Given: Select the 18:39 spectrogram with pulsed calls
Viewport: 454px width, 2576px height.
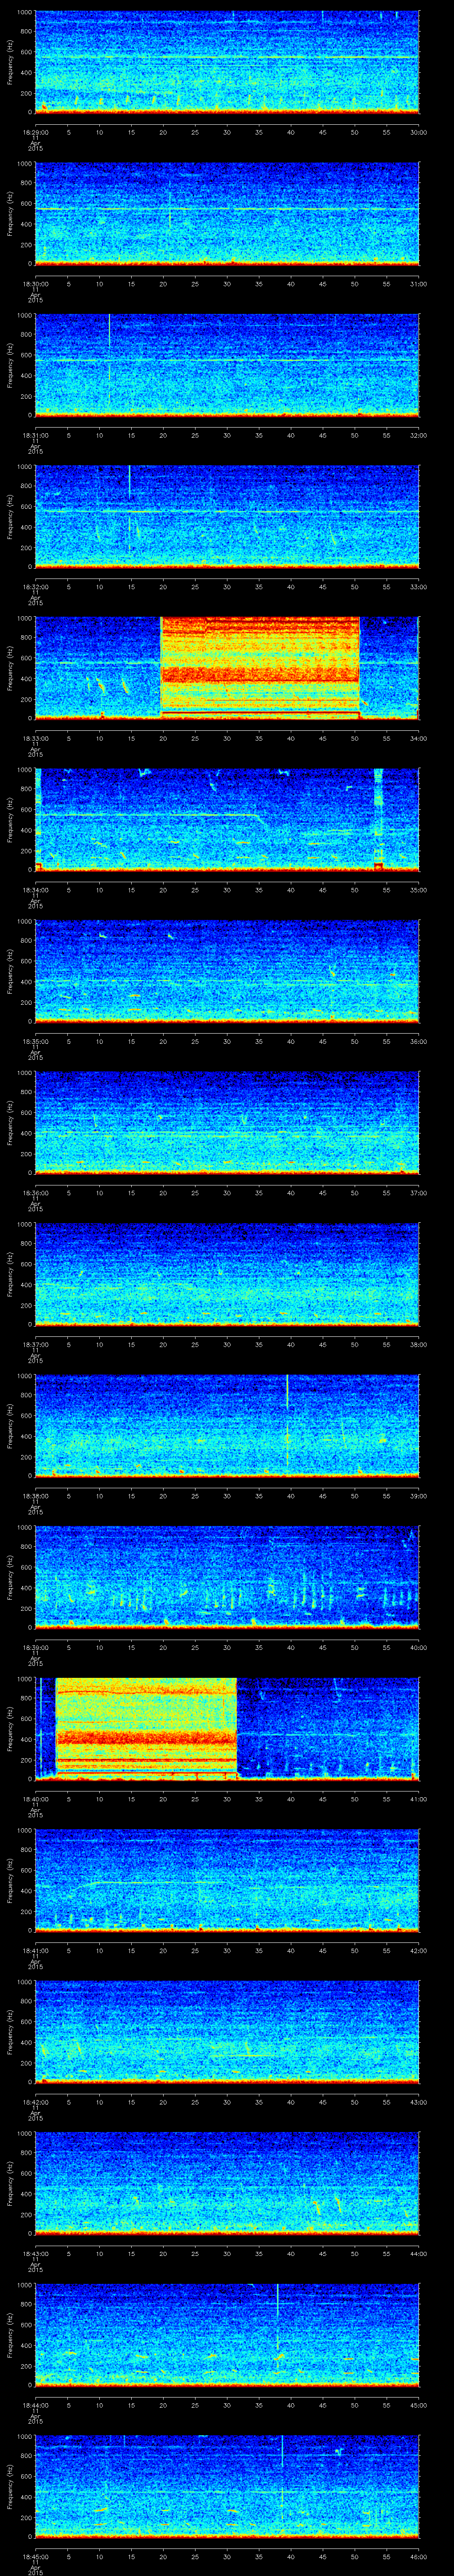Looking at the screenshot, I should [x=227, y=1576].
